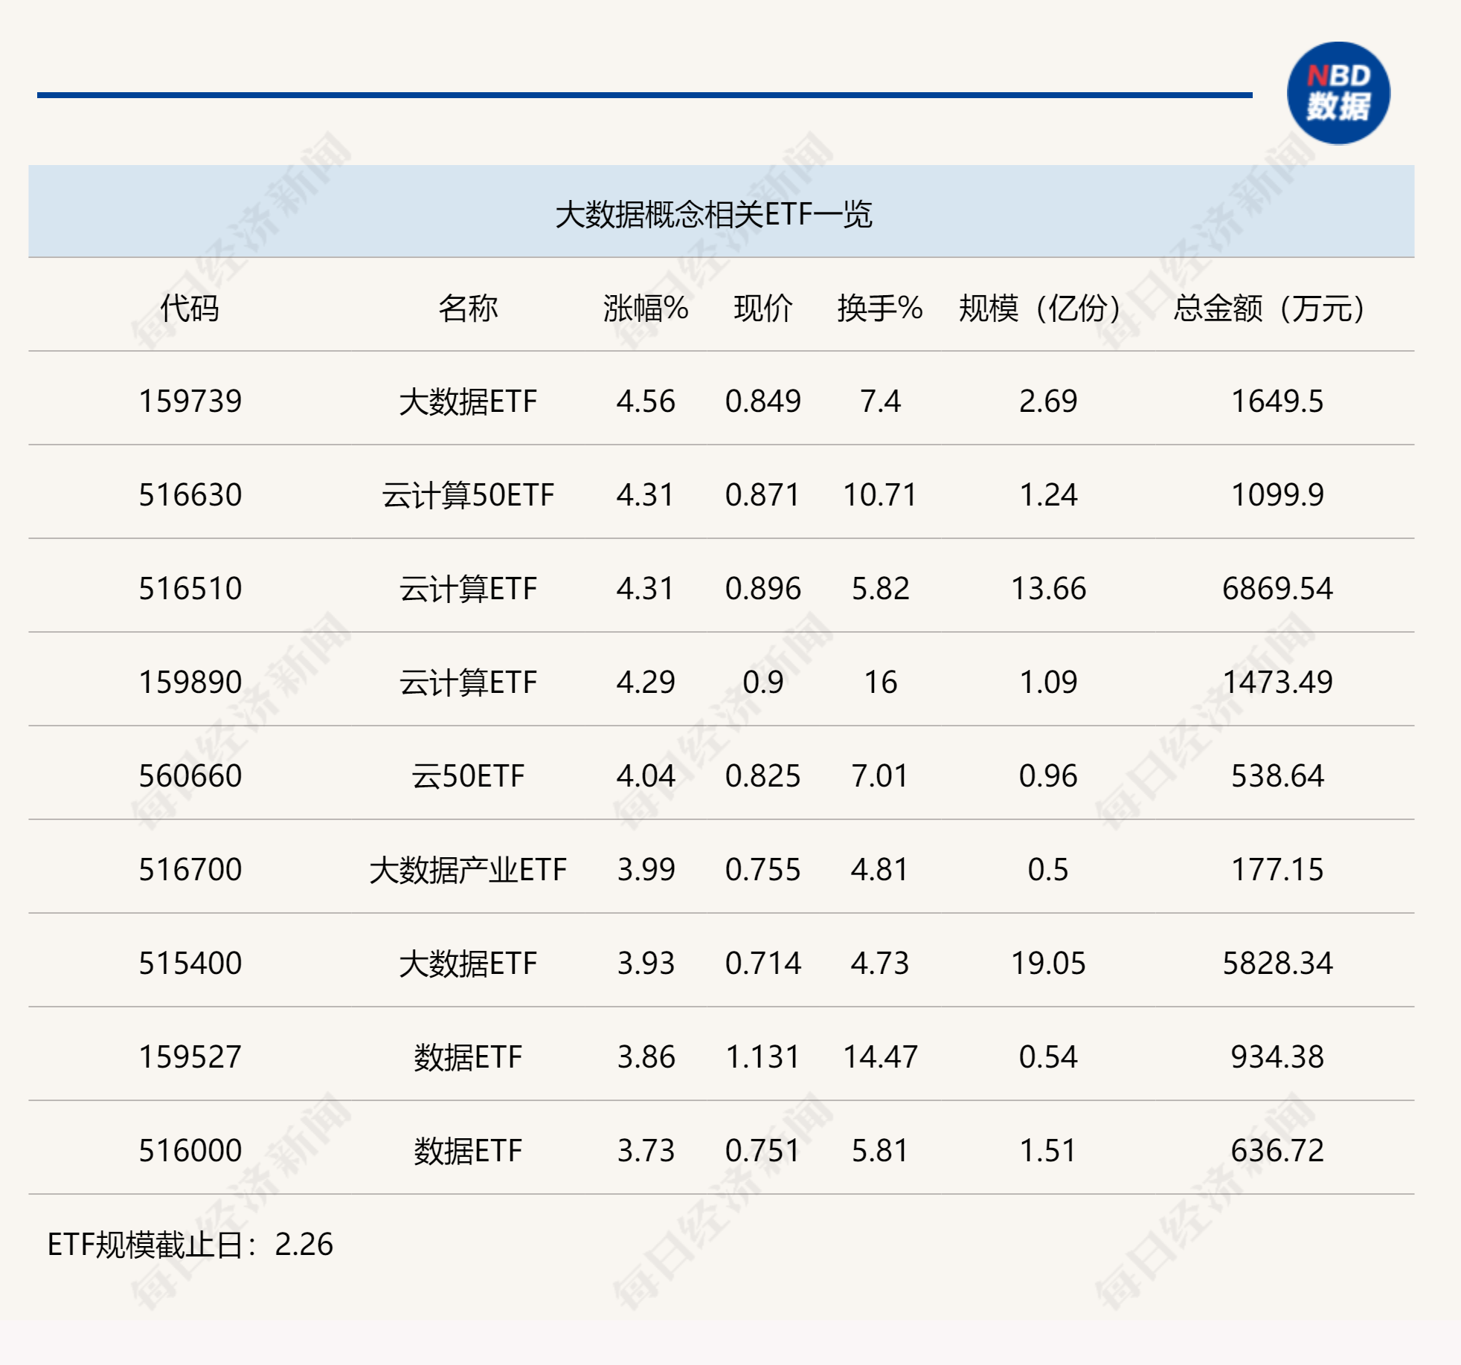Click the 涨幅% column header
Screen dimensions: 1461x1365
[x=646, y=308]
